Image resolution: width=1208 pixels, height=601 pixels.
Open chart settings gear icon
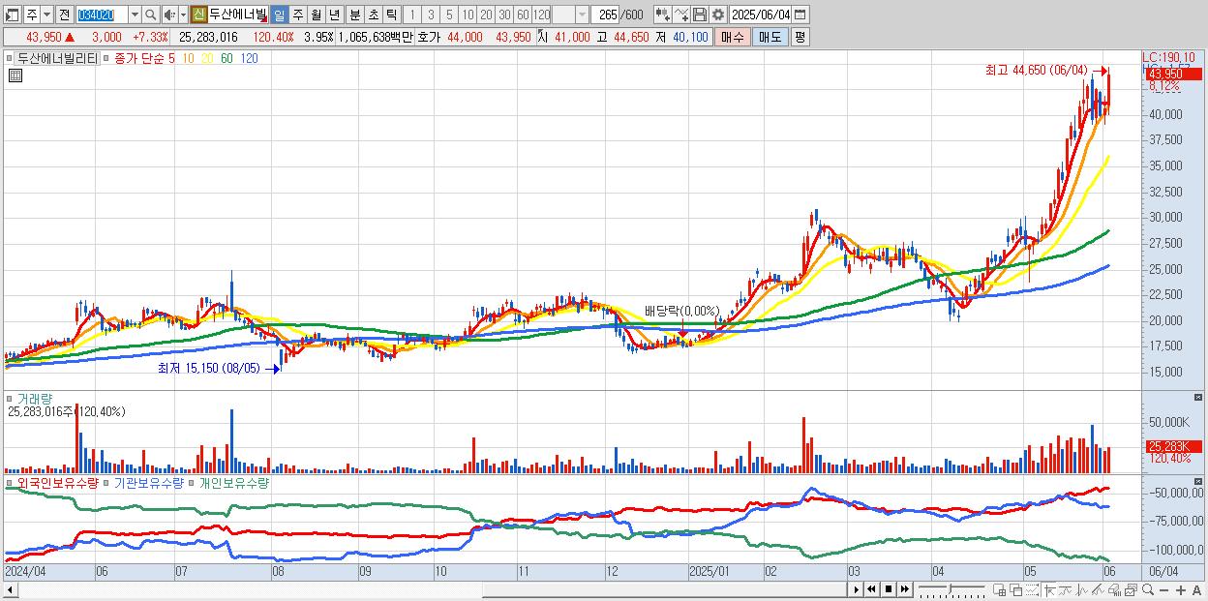pos(718,15)
